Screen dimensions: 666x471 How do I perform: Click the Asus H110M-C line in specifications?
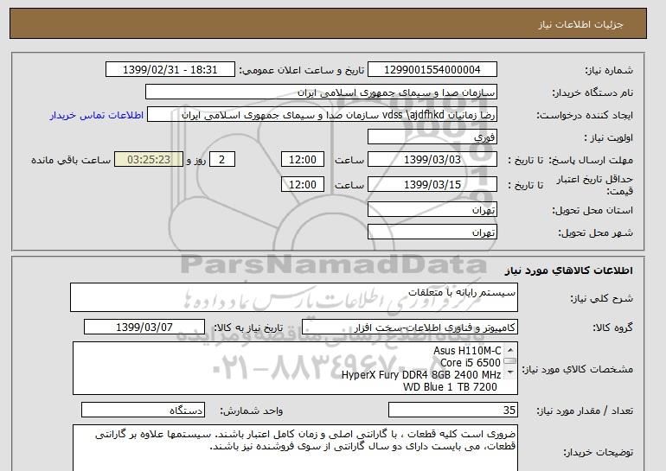(467, 351)
